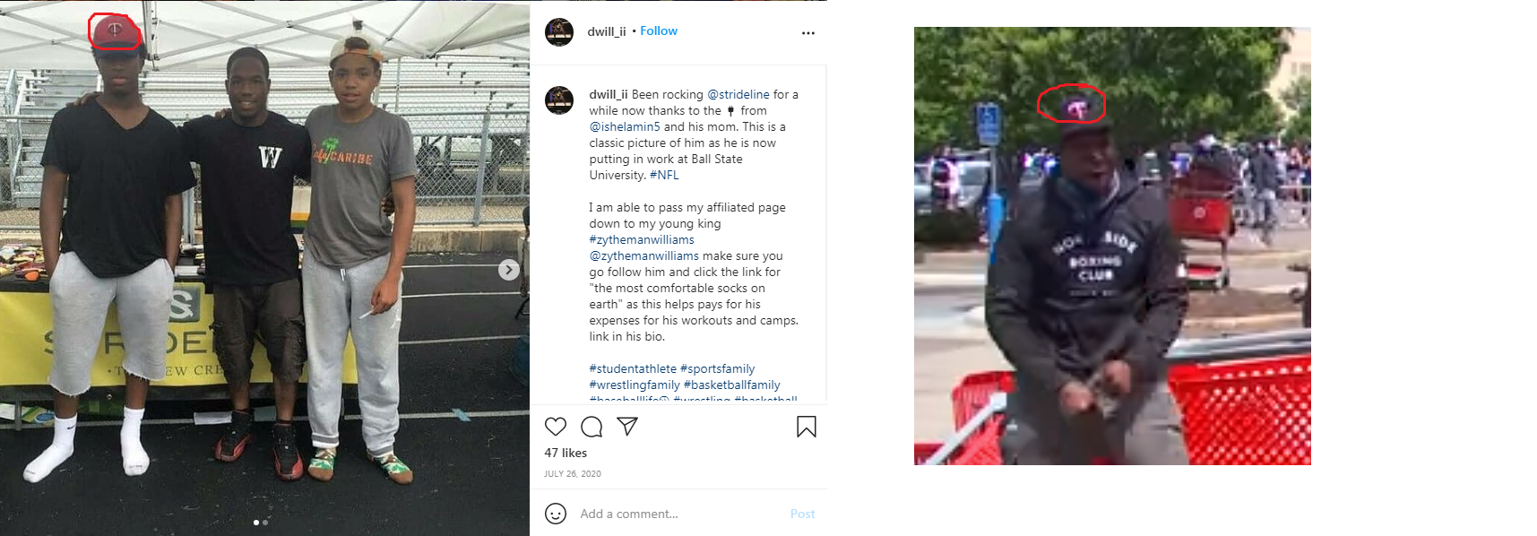The width and height of the screenshot is (1537, 536).
Task: Open the @strideline mention link
Action: pos(738,94)
